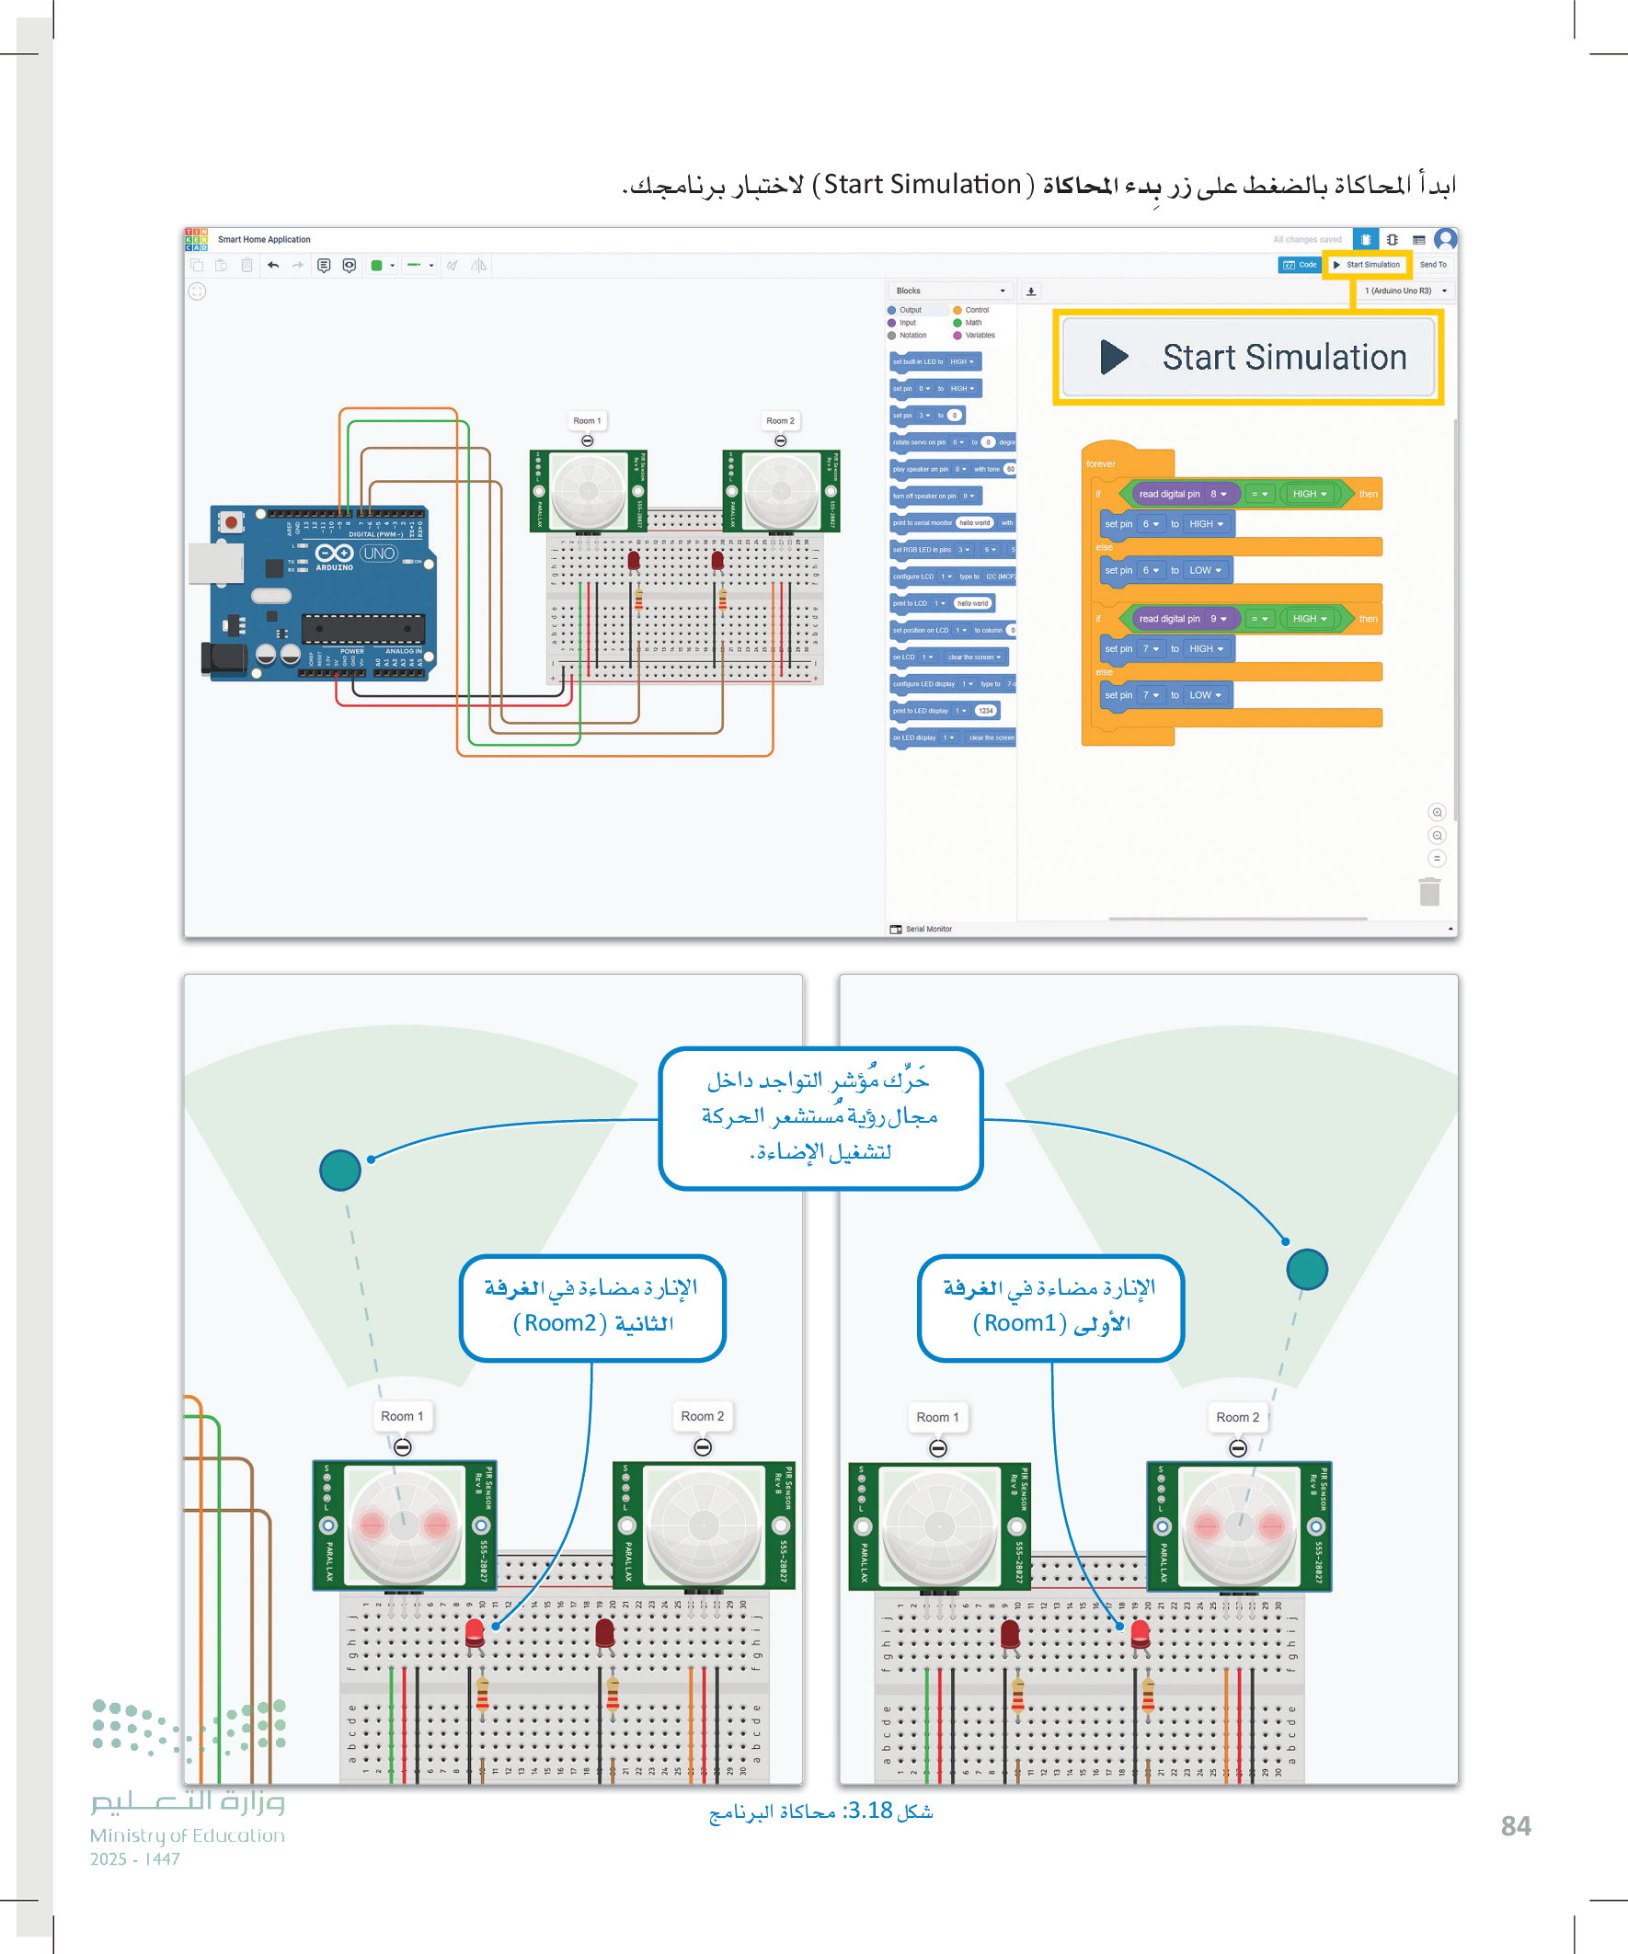Click the zoom-to-fit icon on the canvas
Image resolution: width=1628 pixels, height=1954 pixels.
tap(197, 291)
